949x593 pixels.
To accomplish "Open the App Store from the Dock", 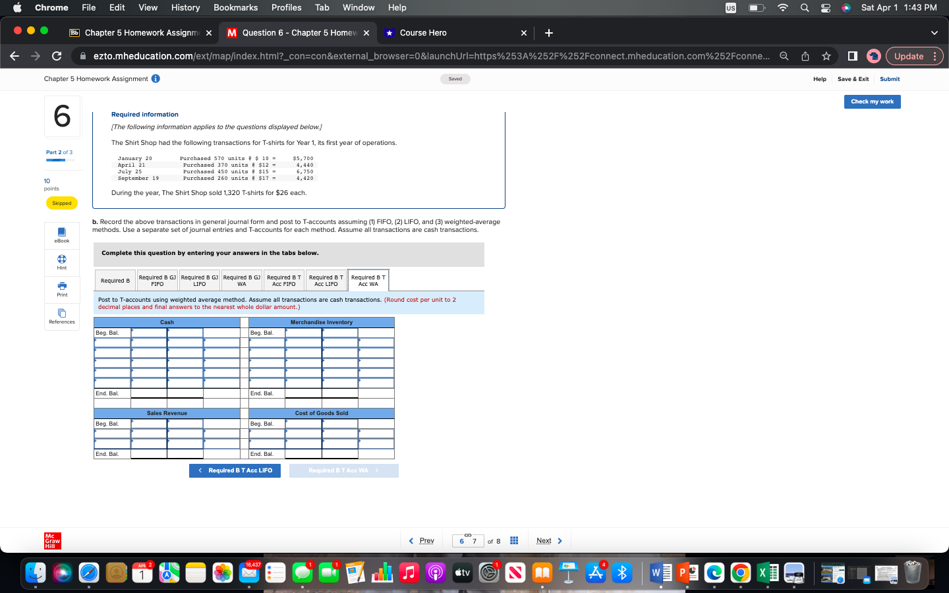I will pos(596,573).
